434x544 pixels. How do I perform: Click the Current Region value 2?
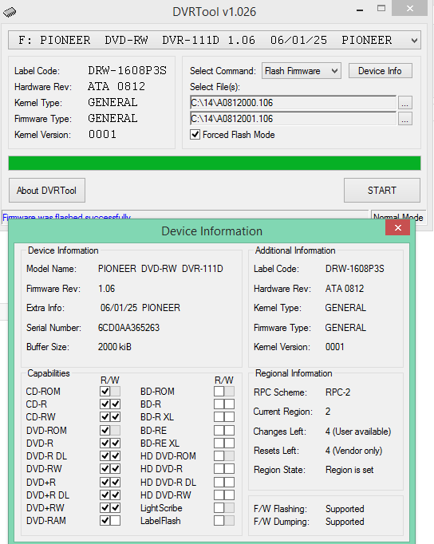point(328,412)
